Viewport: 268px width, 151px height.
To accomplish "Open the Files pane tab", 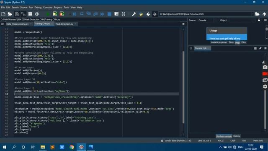I will (244, 42).
